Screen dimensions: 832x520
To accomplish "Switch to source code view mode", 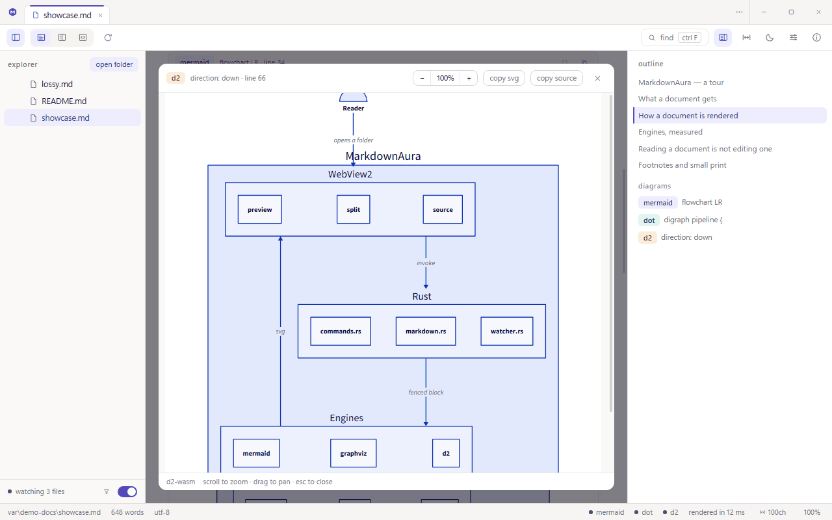I will click(x=83, y=38).
